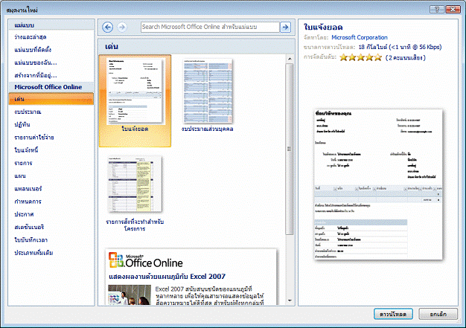The width and height of the screenshot is (466, 328).
Task: Open the แพลนเนอร์ category
Action: pos(28,189)
